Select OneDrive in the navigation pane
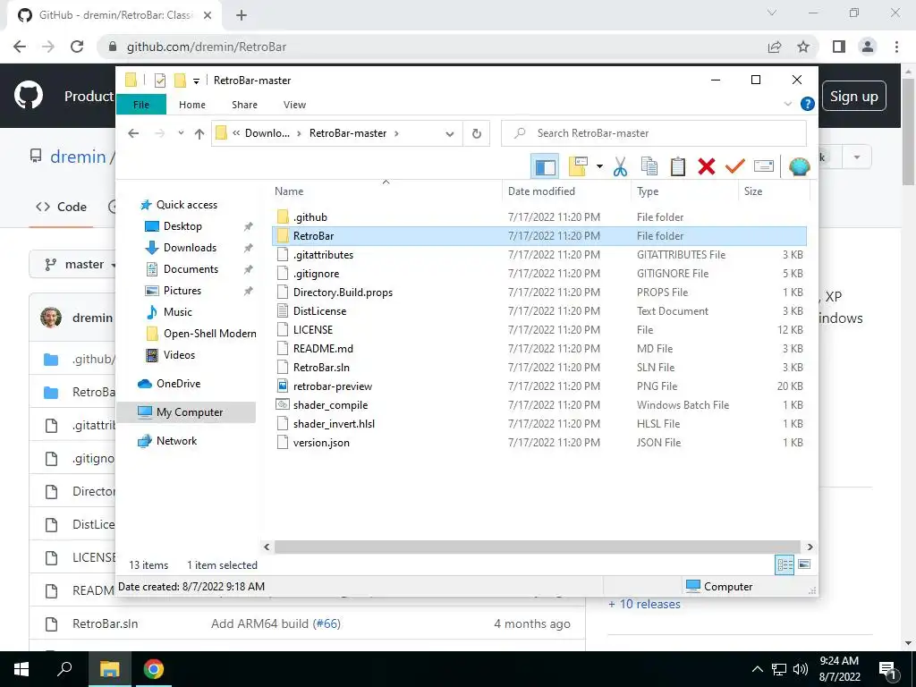Screen dimensions: 916x687 [178, 384]
